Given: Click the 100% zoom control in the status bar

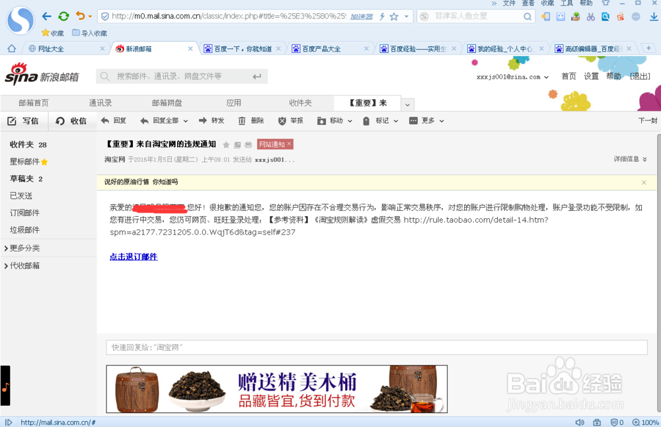Looking at the screenshot, I should point(645,422).
